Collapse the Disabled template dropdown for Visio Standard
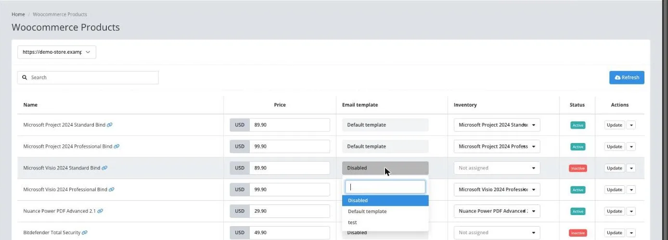This screenshot has height=240, width=668. [385, 168]
